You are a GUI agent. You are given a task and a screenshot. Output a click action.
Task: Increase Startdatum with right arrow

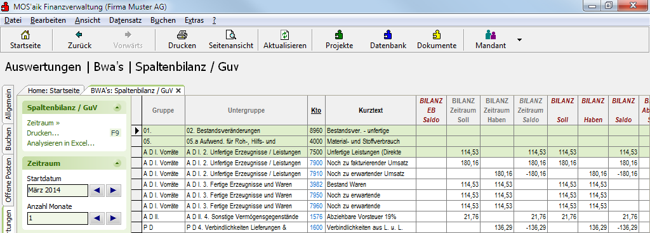(x=113, y=191)
